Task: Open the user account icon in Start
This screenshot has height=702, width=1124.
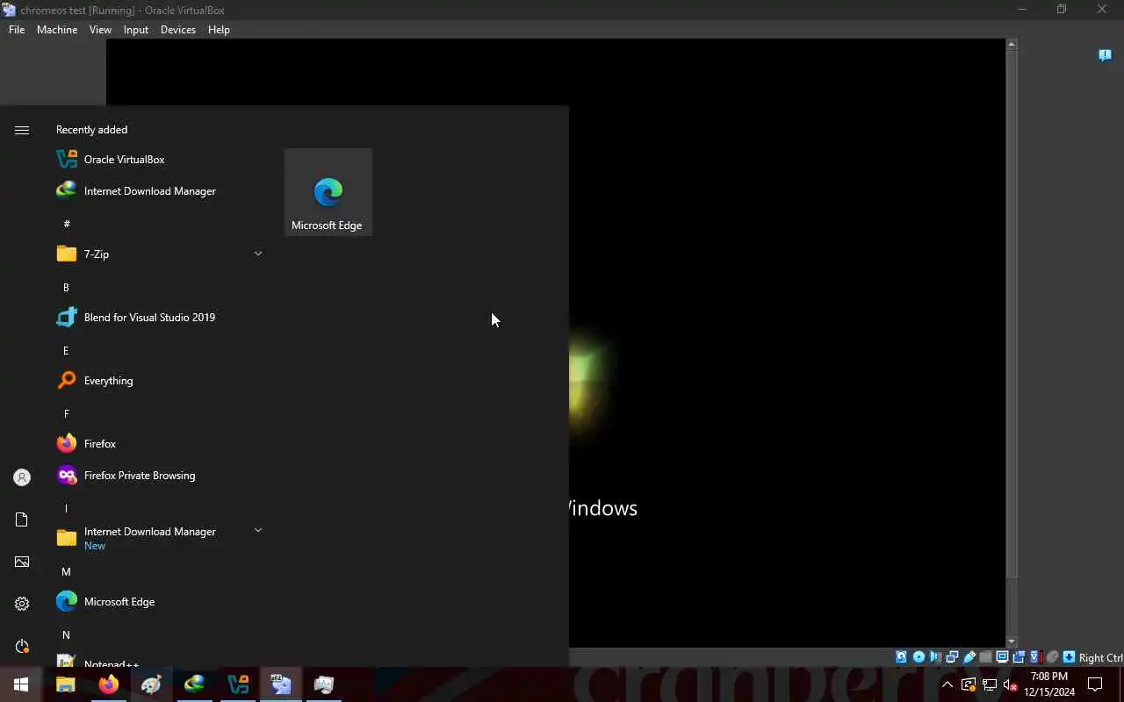Action: [22, 477]
